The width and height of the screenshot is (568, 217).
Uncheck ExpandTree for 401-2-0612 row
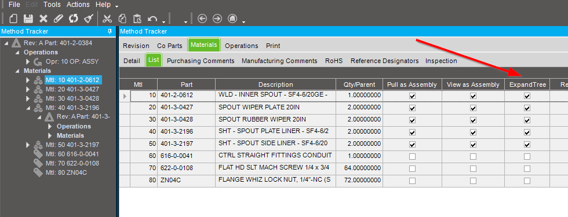click(x=527, y=96)
